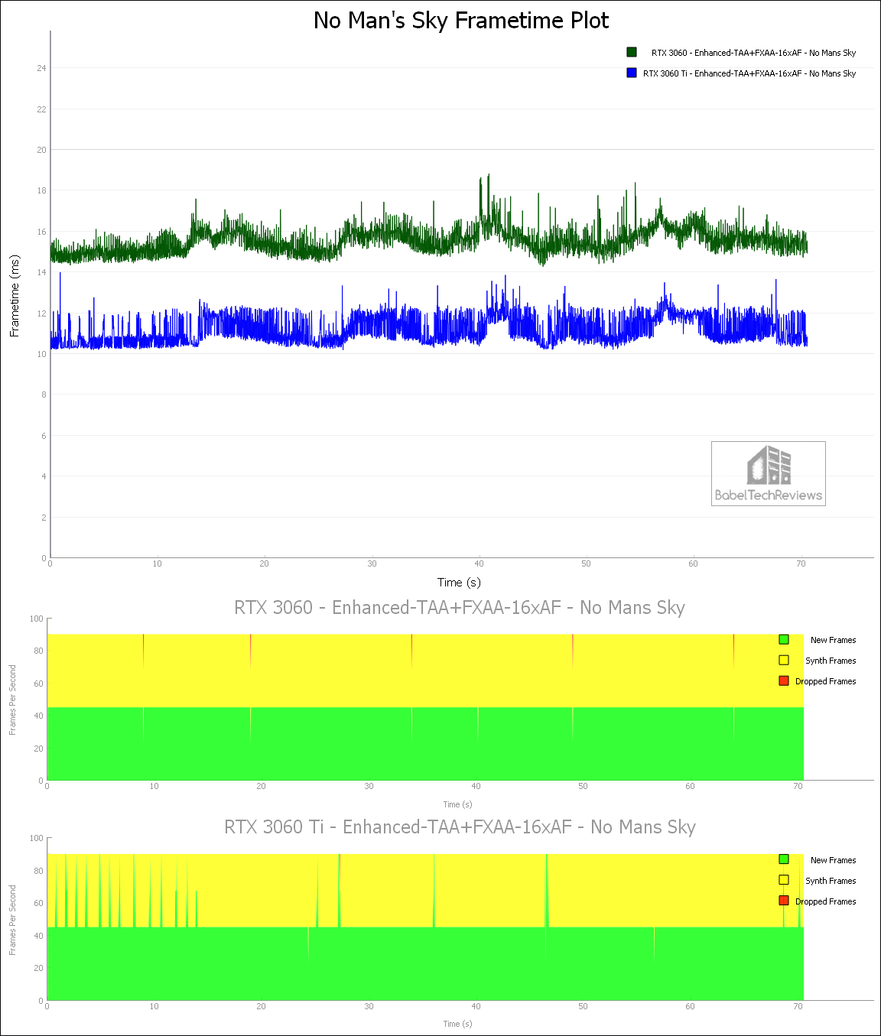Click the 2 tick on the frametime axis
Viewport: 881px width, 1036px height.
click(x=44, y=518)
